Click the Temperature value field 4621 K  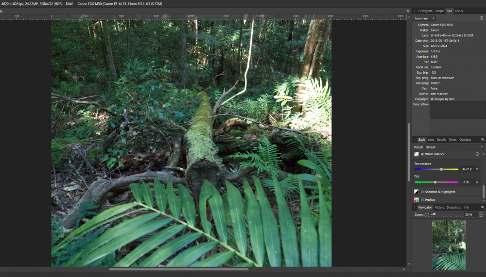(x=468, y=169)
